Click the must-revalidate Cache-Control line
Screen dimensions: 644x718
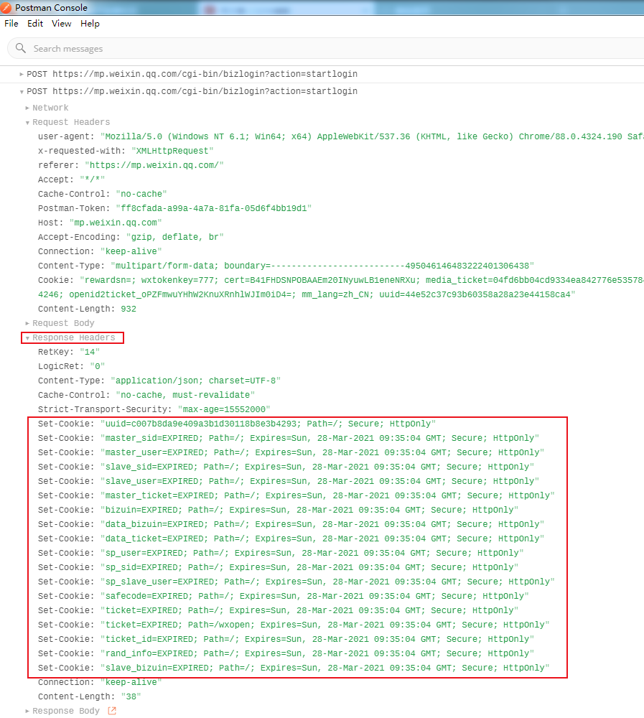(146, 395)
